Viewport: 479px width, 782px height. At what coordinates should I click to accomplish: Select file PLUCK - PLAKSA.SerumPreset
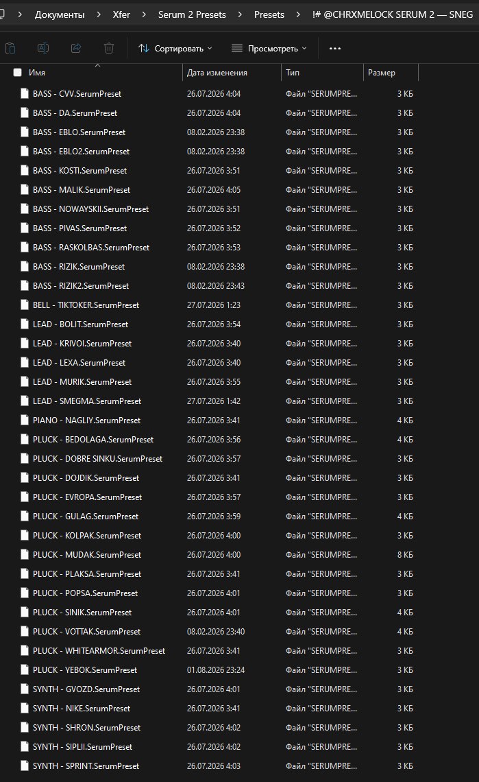[x=87, y=573]
